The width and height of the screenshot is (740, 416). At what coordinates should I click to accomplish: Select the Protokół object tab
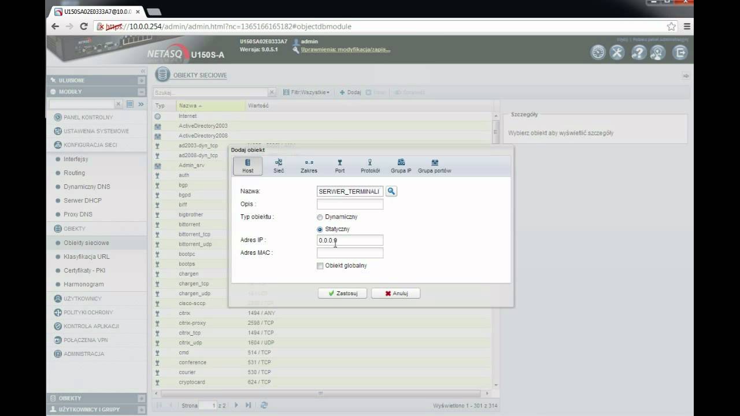click(370, 166)
